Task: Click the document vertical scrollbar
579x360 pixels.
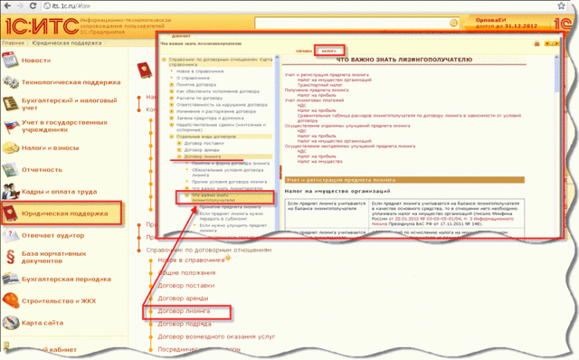Action: click(557, 144)
